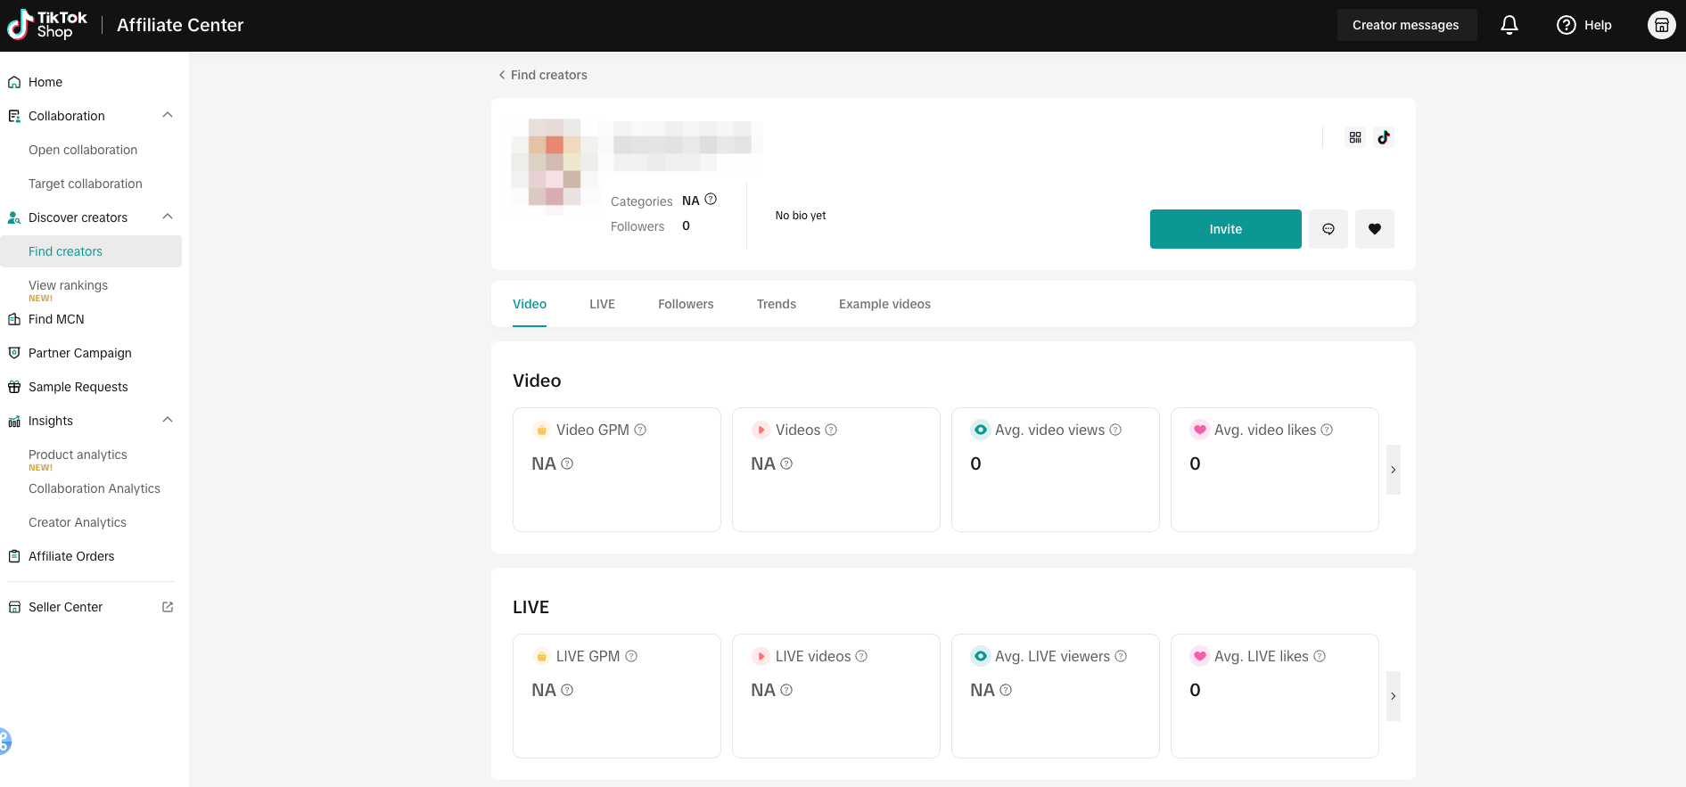This screenshot has height=787, width=1686.
Task: Click the chat message icon beside Invite
Action: [x=1328, y=229]
